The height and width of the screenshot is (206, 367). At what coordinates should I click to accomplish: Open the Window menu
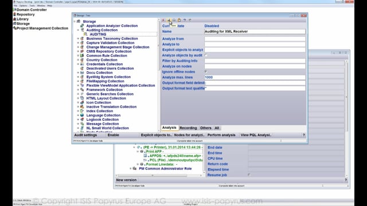pyautogui.click(x=41, y=6)
